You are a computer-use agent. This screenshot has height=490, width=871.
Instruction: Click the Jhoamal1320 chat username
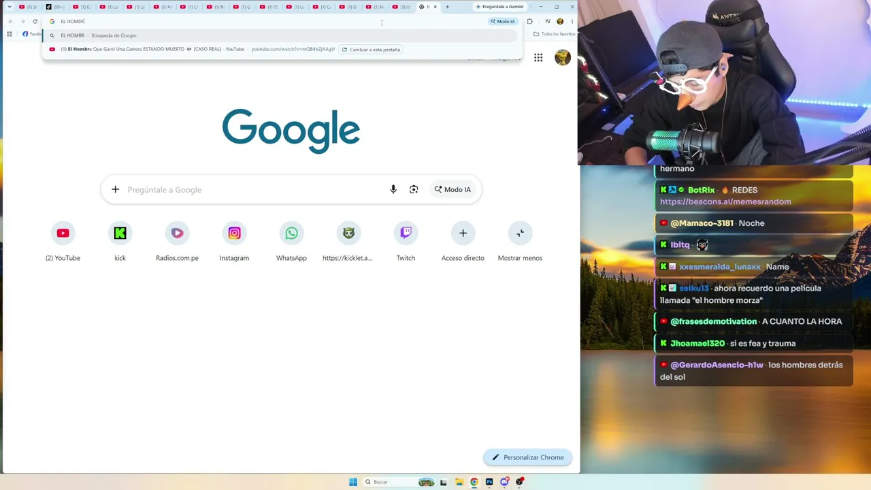[x=698, y=344]
